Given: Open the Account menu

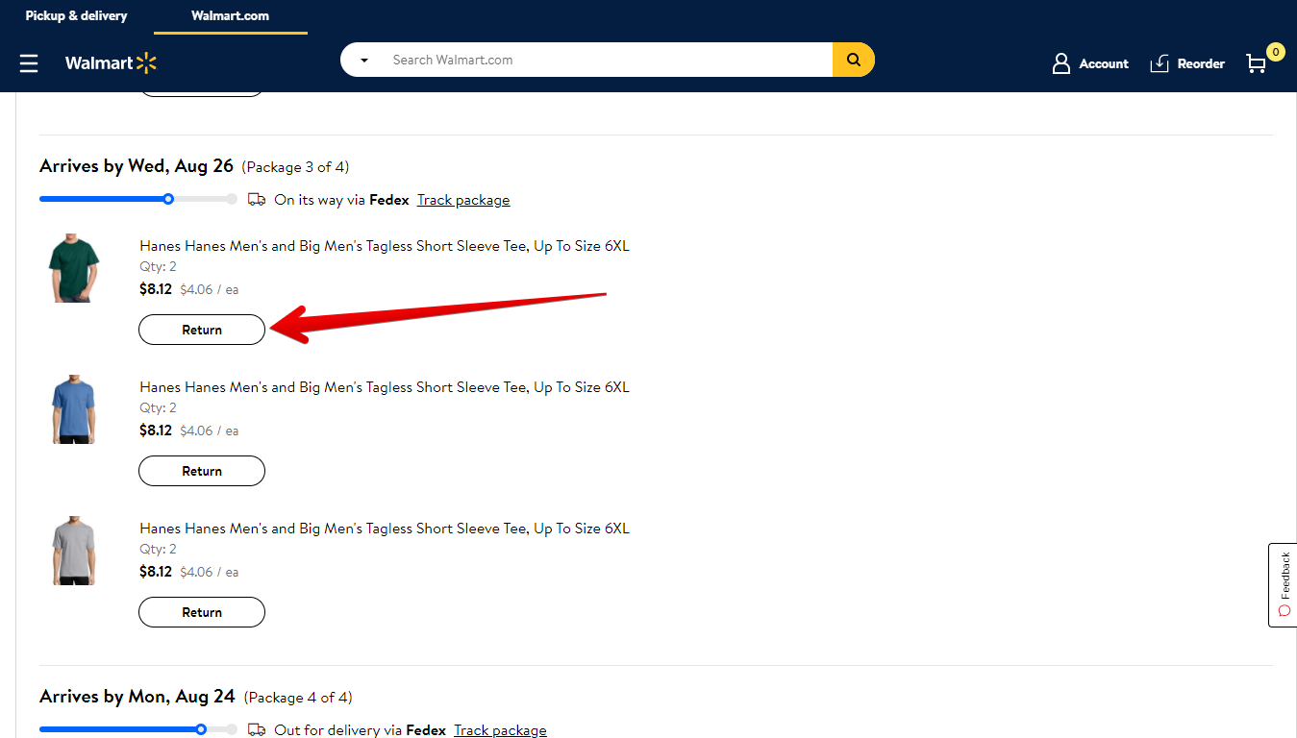Looking at the screenshot, I should (x=1090, y=63).
